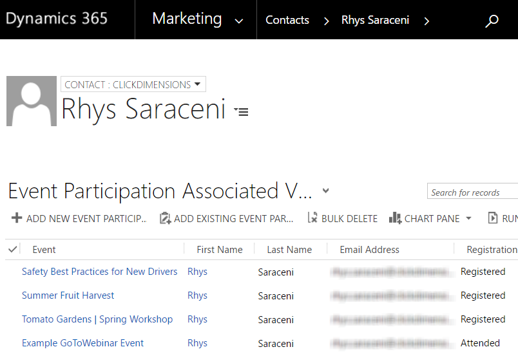Select Saraceni cell in Safety Best Practices row
518x356 pixels.
[x=276, y=272]
